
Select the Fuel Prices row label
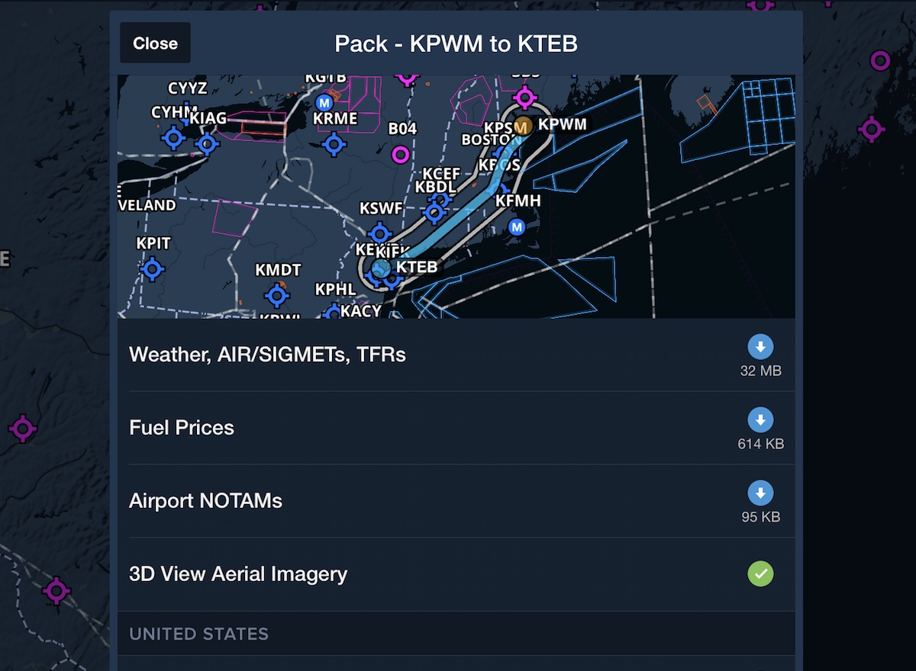tap(182, 428)
